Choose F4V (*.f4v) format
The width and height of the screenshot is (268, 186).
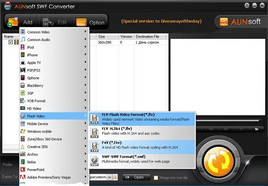[x=142, y=147]
